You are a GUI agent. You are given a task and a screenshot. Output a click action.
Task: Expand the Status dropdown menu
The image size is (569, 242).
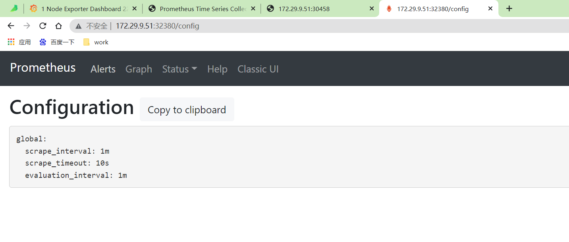tap(179, 69)
